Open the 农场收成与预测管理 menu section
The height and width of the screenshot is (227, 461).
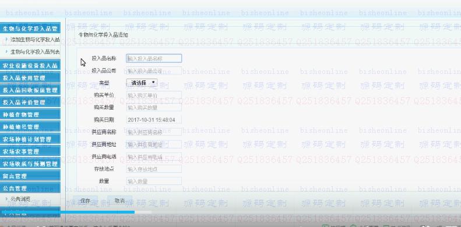[x=30, y=164]
